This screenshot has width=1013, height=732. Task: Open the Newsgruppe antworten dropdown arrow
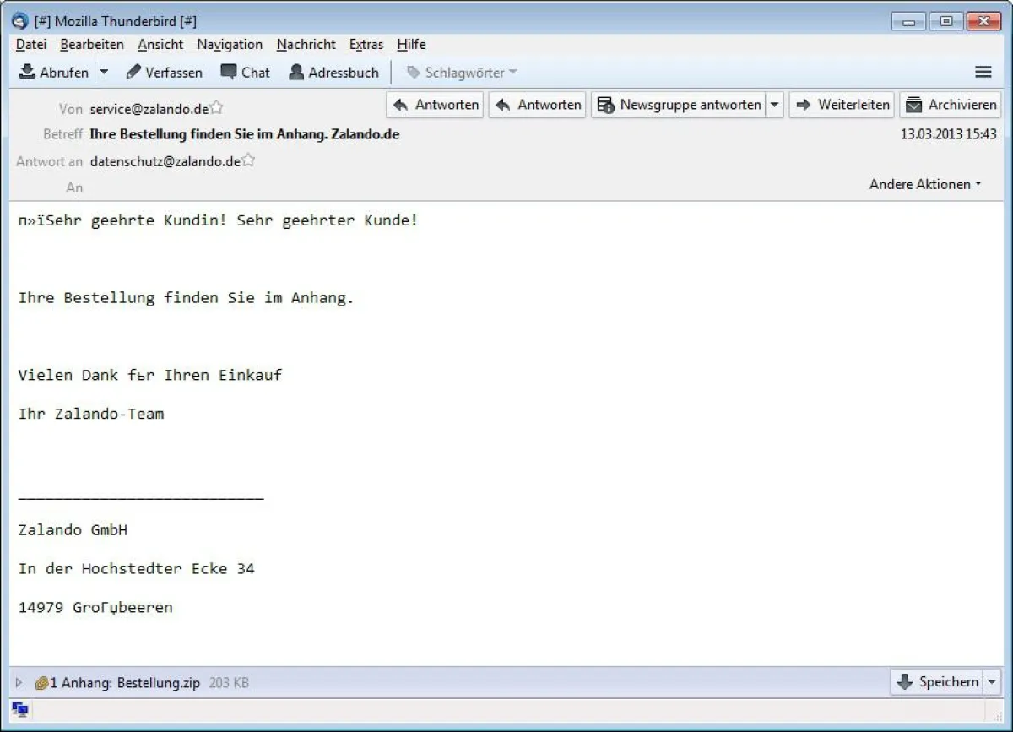774,104
